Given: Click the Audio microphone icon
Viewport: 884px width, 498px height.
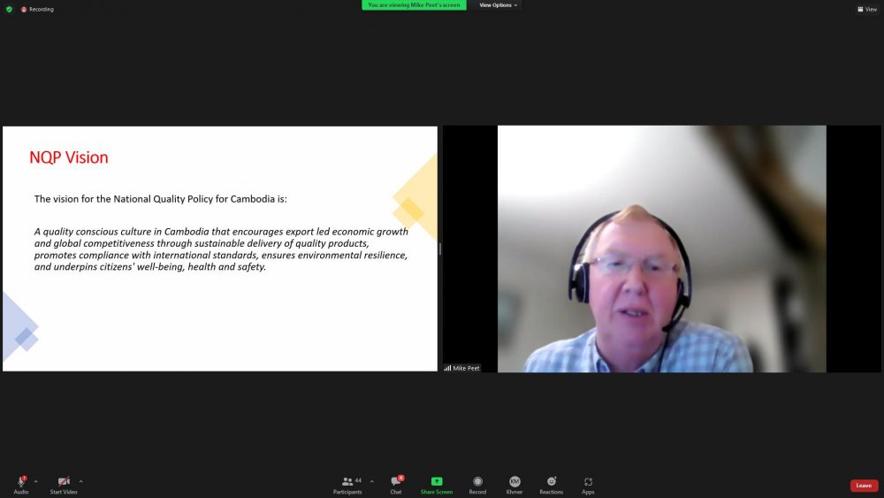Looking at the screenshot, I should point(21,481).
